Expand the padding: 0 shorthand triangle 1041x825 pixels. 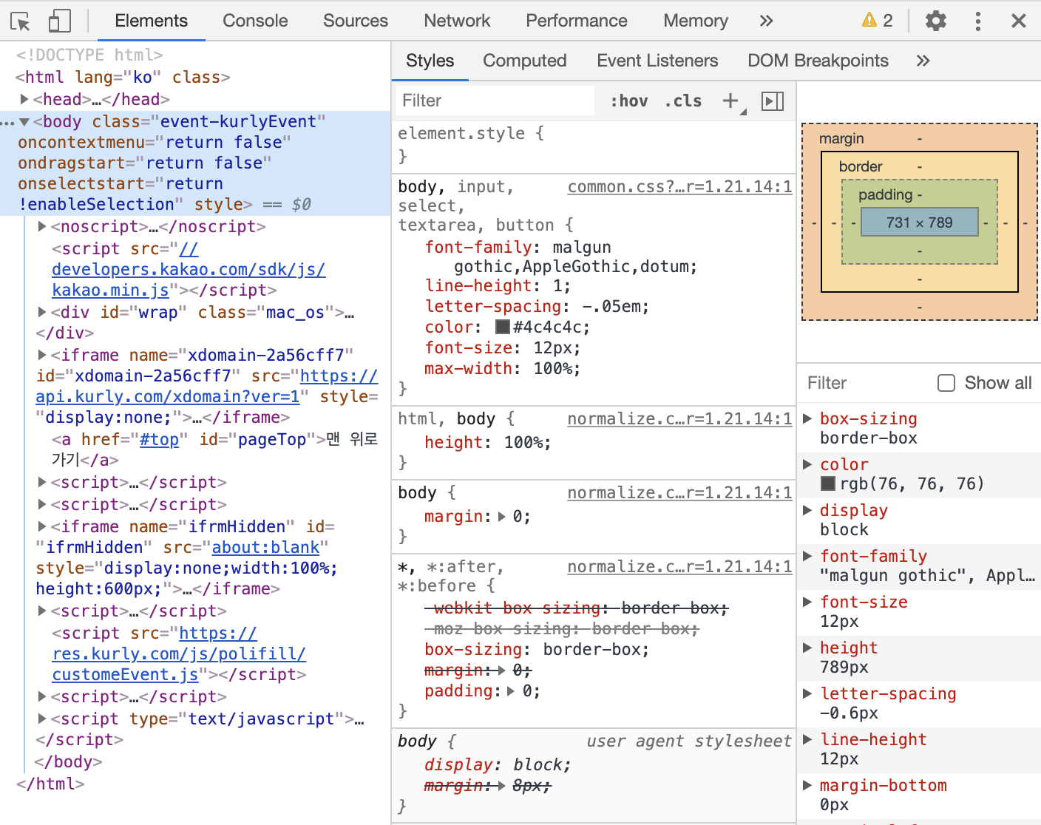(511, 691)
